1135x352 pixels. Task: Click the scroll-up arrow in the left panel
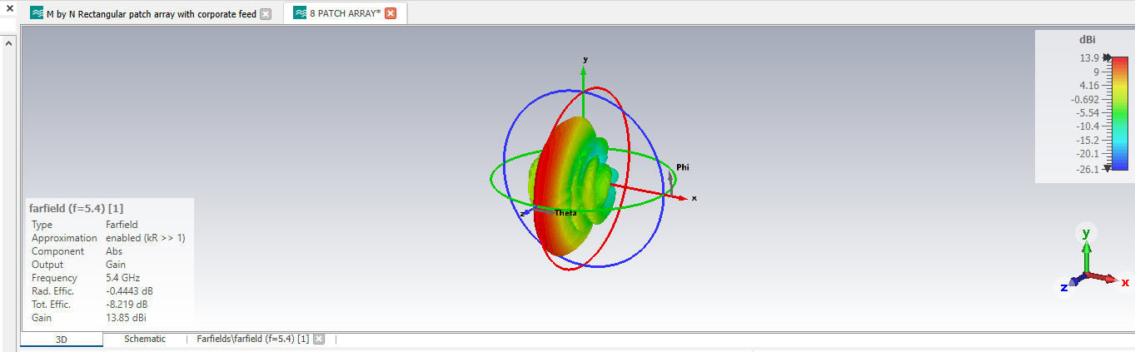pyautogui.click(x=9, y=42)
